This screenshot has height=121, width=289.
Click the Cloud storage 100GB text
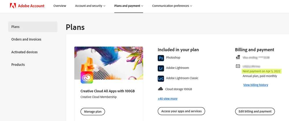coord(179,89)
